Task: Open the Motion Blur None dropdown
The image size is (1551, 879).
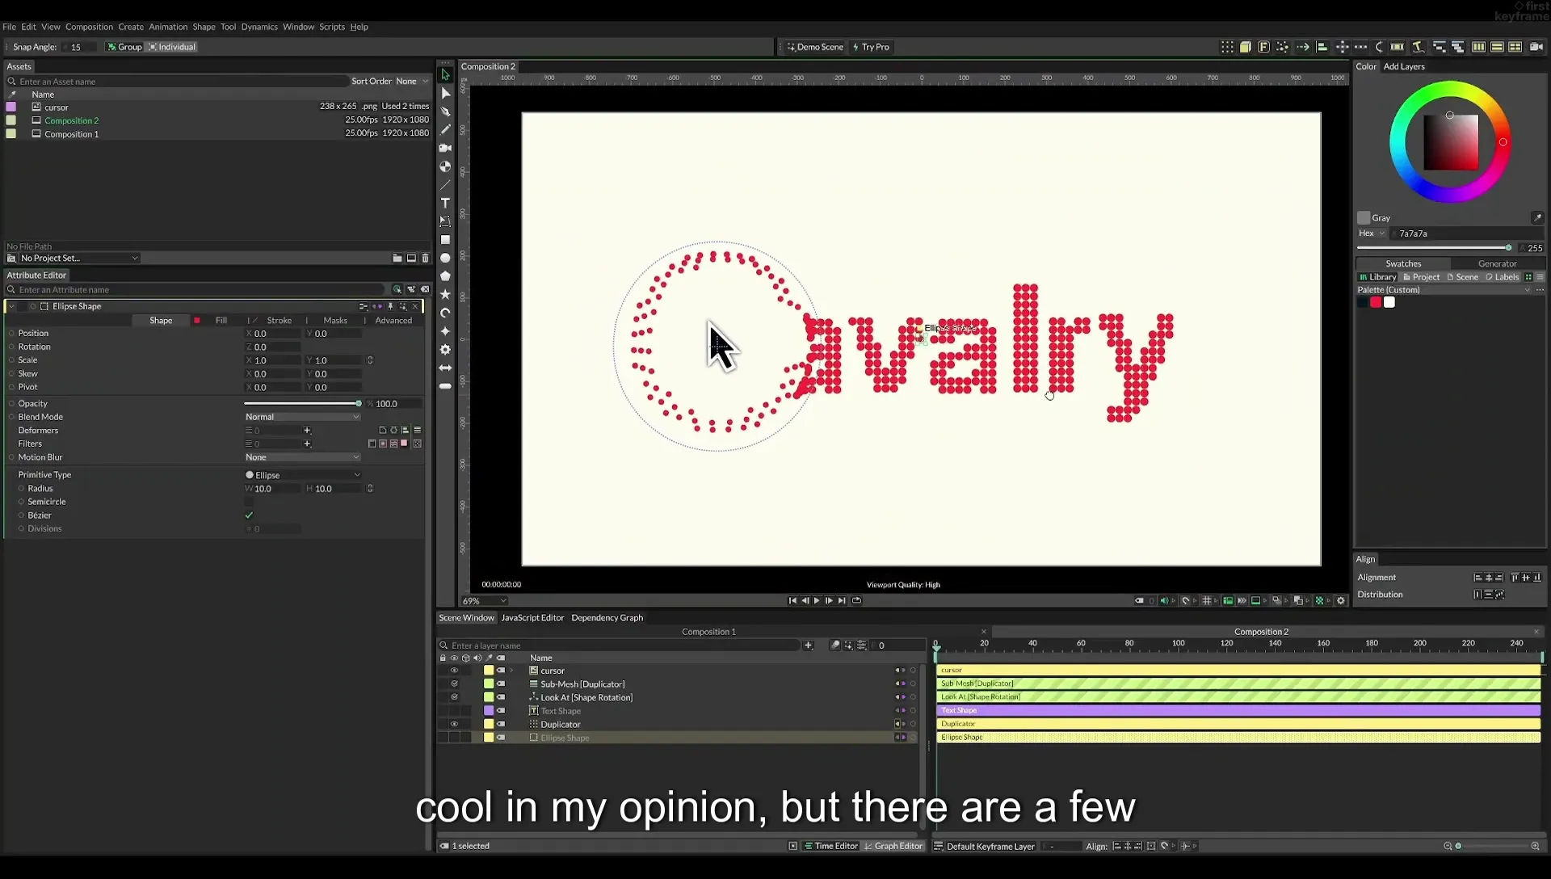Action: (302, 457)
